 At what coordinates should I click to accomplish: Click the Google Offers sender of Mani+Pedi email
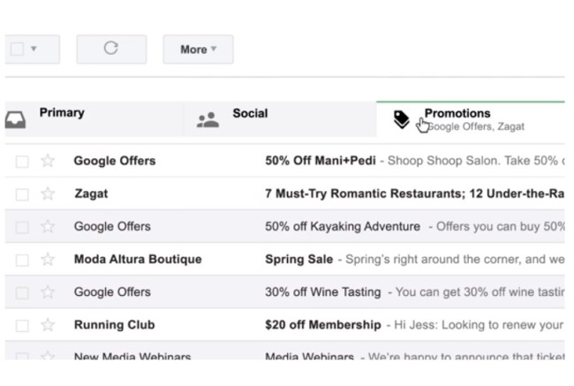(x=115, y=161)
